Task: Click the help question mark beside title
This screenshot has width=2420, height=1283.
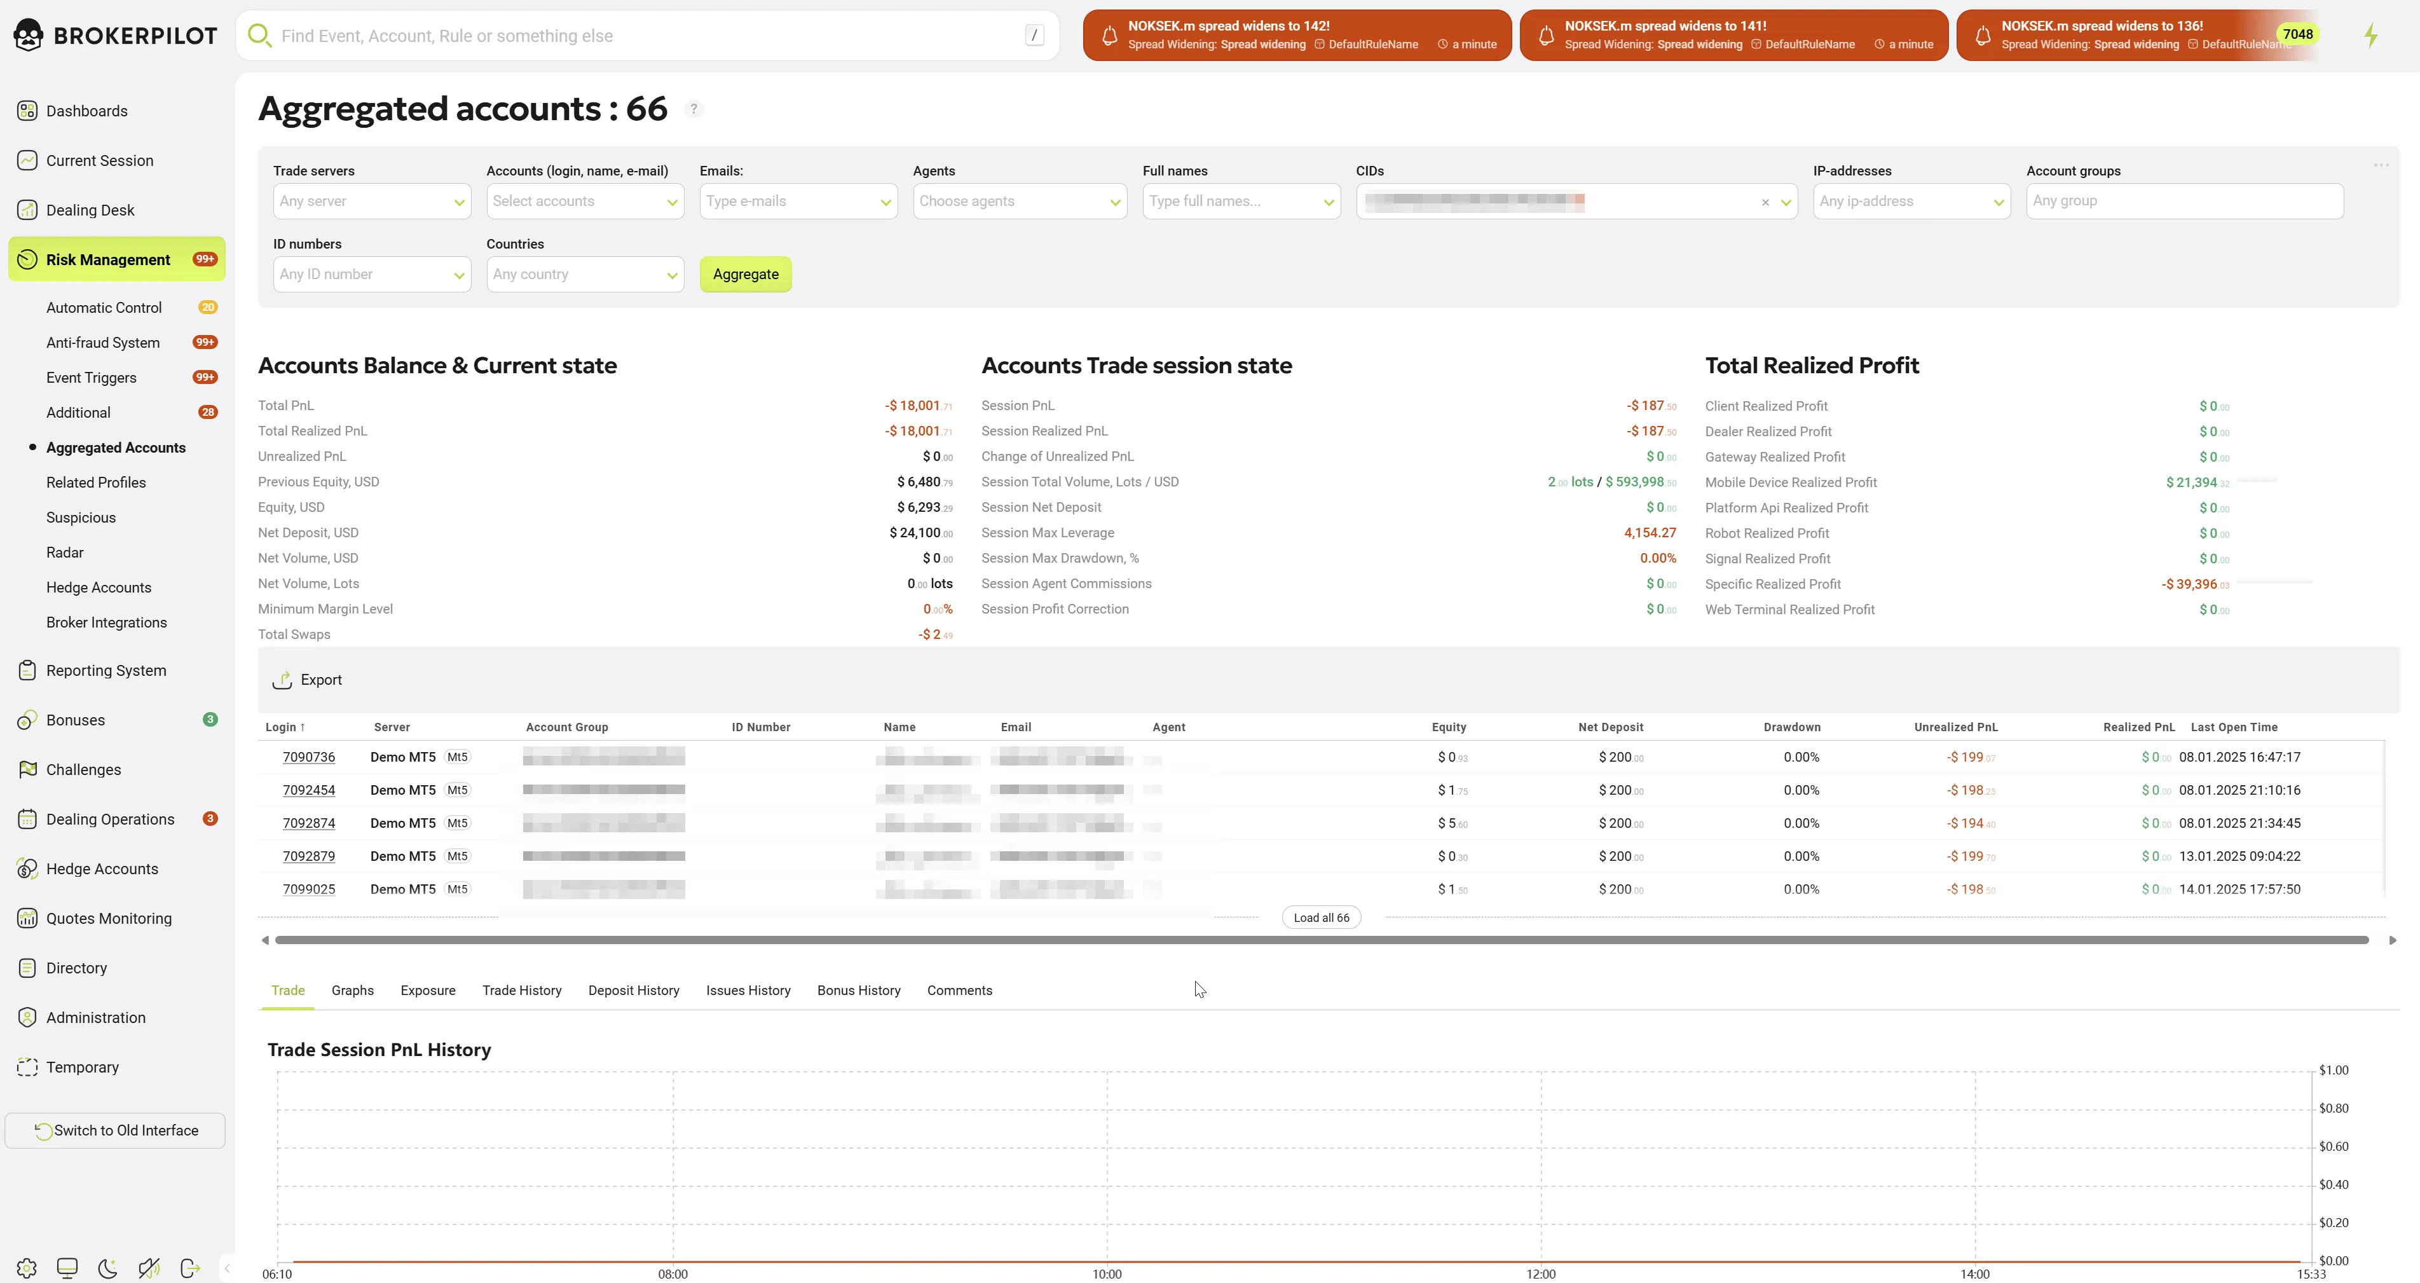Action: (x=694, y=109)
